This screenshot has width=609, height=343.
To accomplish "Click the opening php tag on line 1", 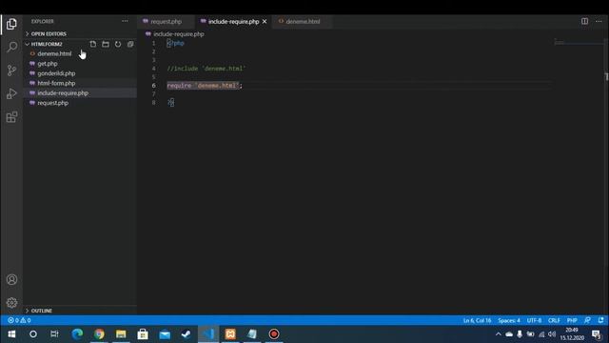I will [x=175, y=43].
